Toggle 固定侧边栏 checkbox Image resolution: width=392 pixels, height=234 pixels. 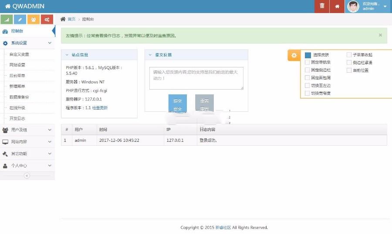pos(308,70)
